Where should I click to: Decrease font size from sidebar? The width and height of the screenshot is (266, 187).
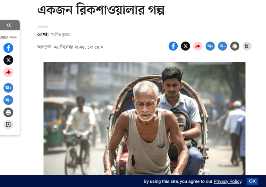point(8,100)
